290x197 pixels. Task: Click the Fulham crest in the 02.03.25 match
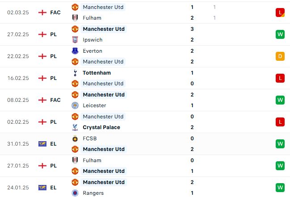(75, 18)
